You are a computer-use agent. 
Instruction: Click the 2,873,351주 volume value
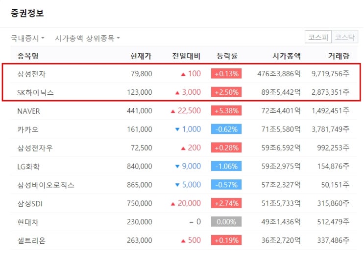(x=330, y=92)
